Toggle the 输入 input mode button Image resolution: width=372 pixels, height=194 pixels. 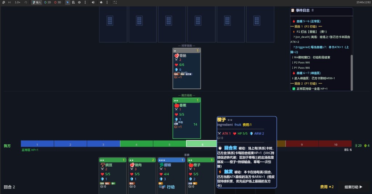(37, 3)
